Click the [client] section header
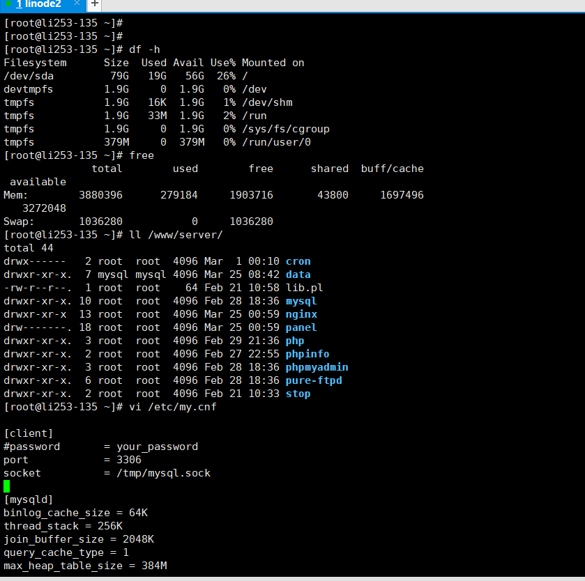This screenshot has width=585, height=581. 29,433
